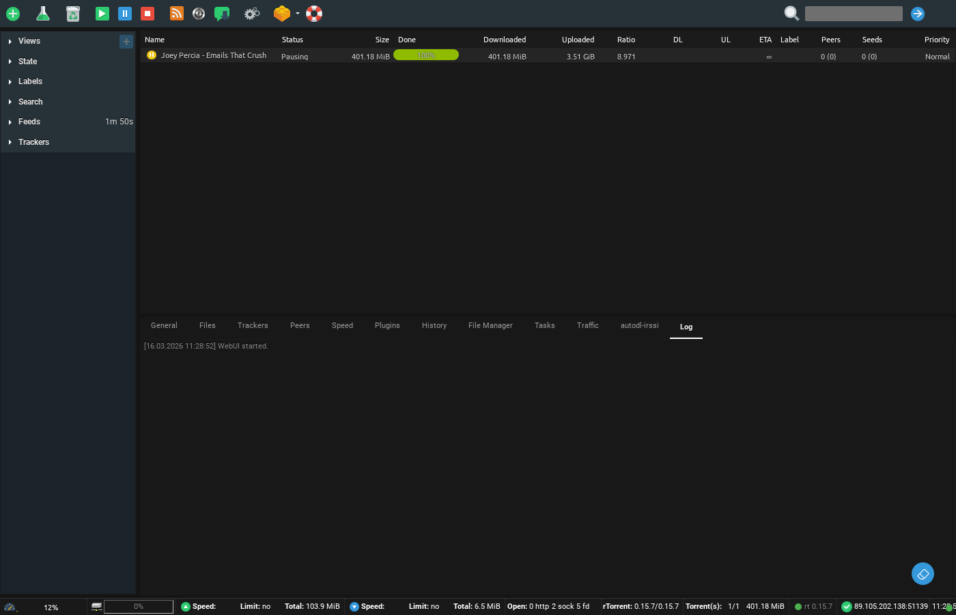Toggle the theme with the floating brush button
Screen dimensions: 956x615
(x=923, y=574)
